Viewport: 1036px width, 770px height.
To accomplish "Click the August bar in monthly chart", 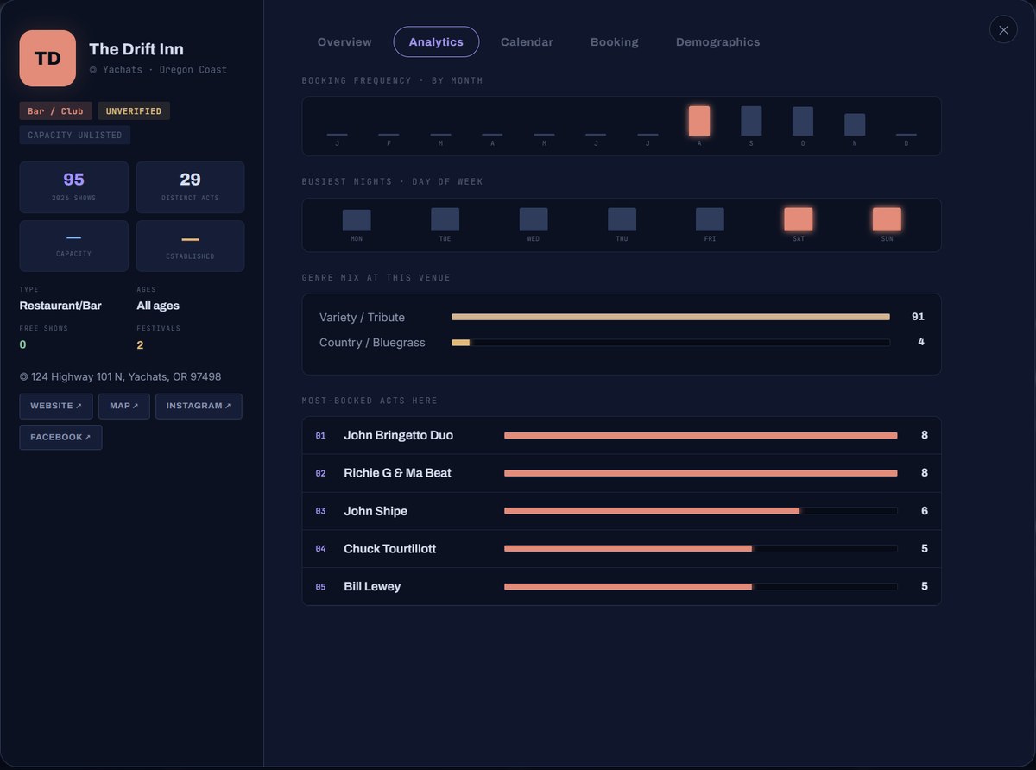I will coord(699,121).
